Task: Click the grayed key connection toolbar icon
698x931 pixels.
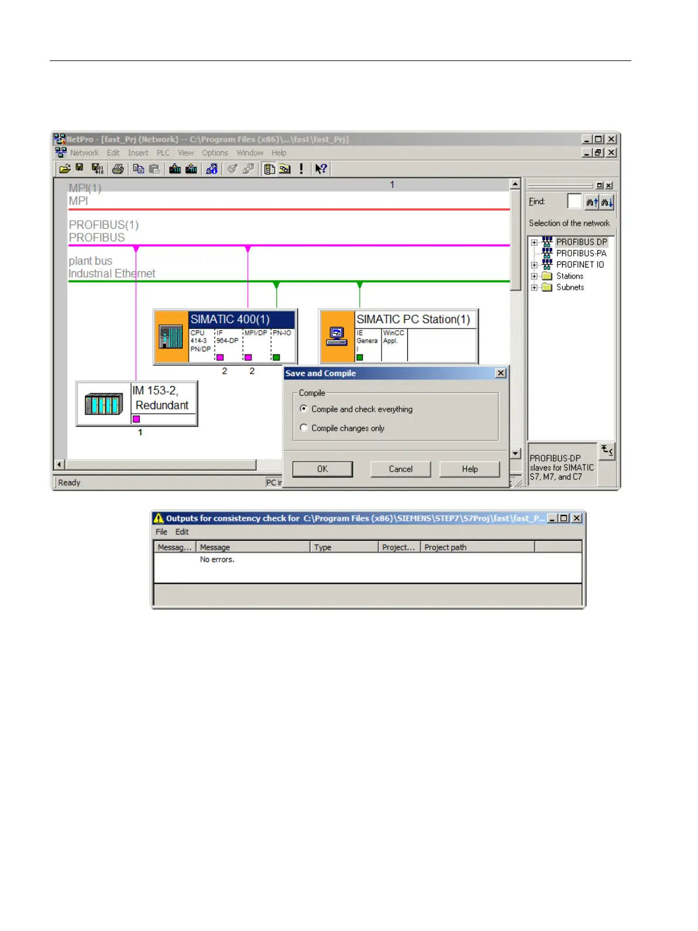Action: click(x=233, y=169)
